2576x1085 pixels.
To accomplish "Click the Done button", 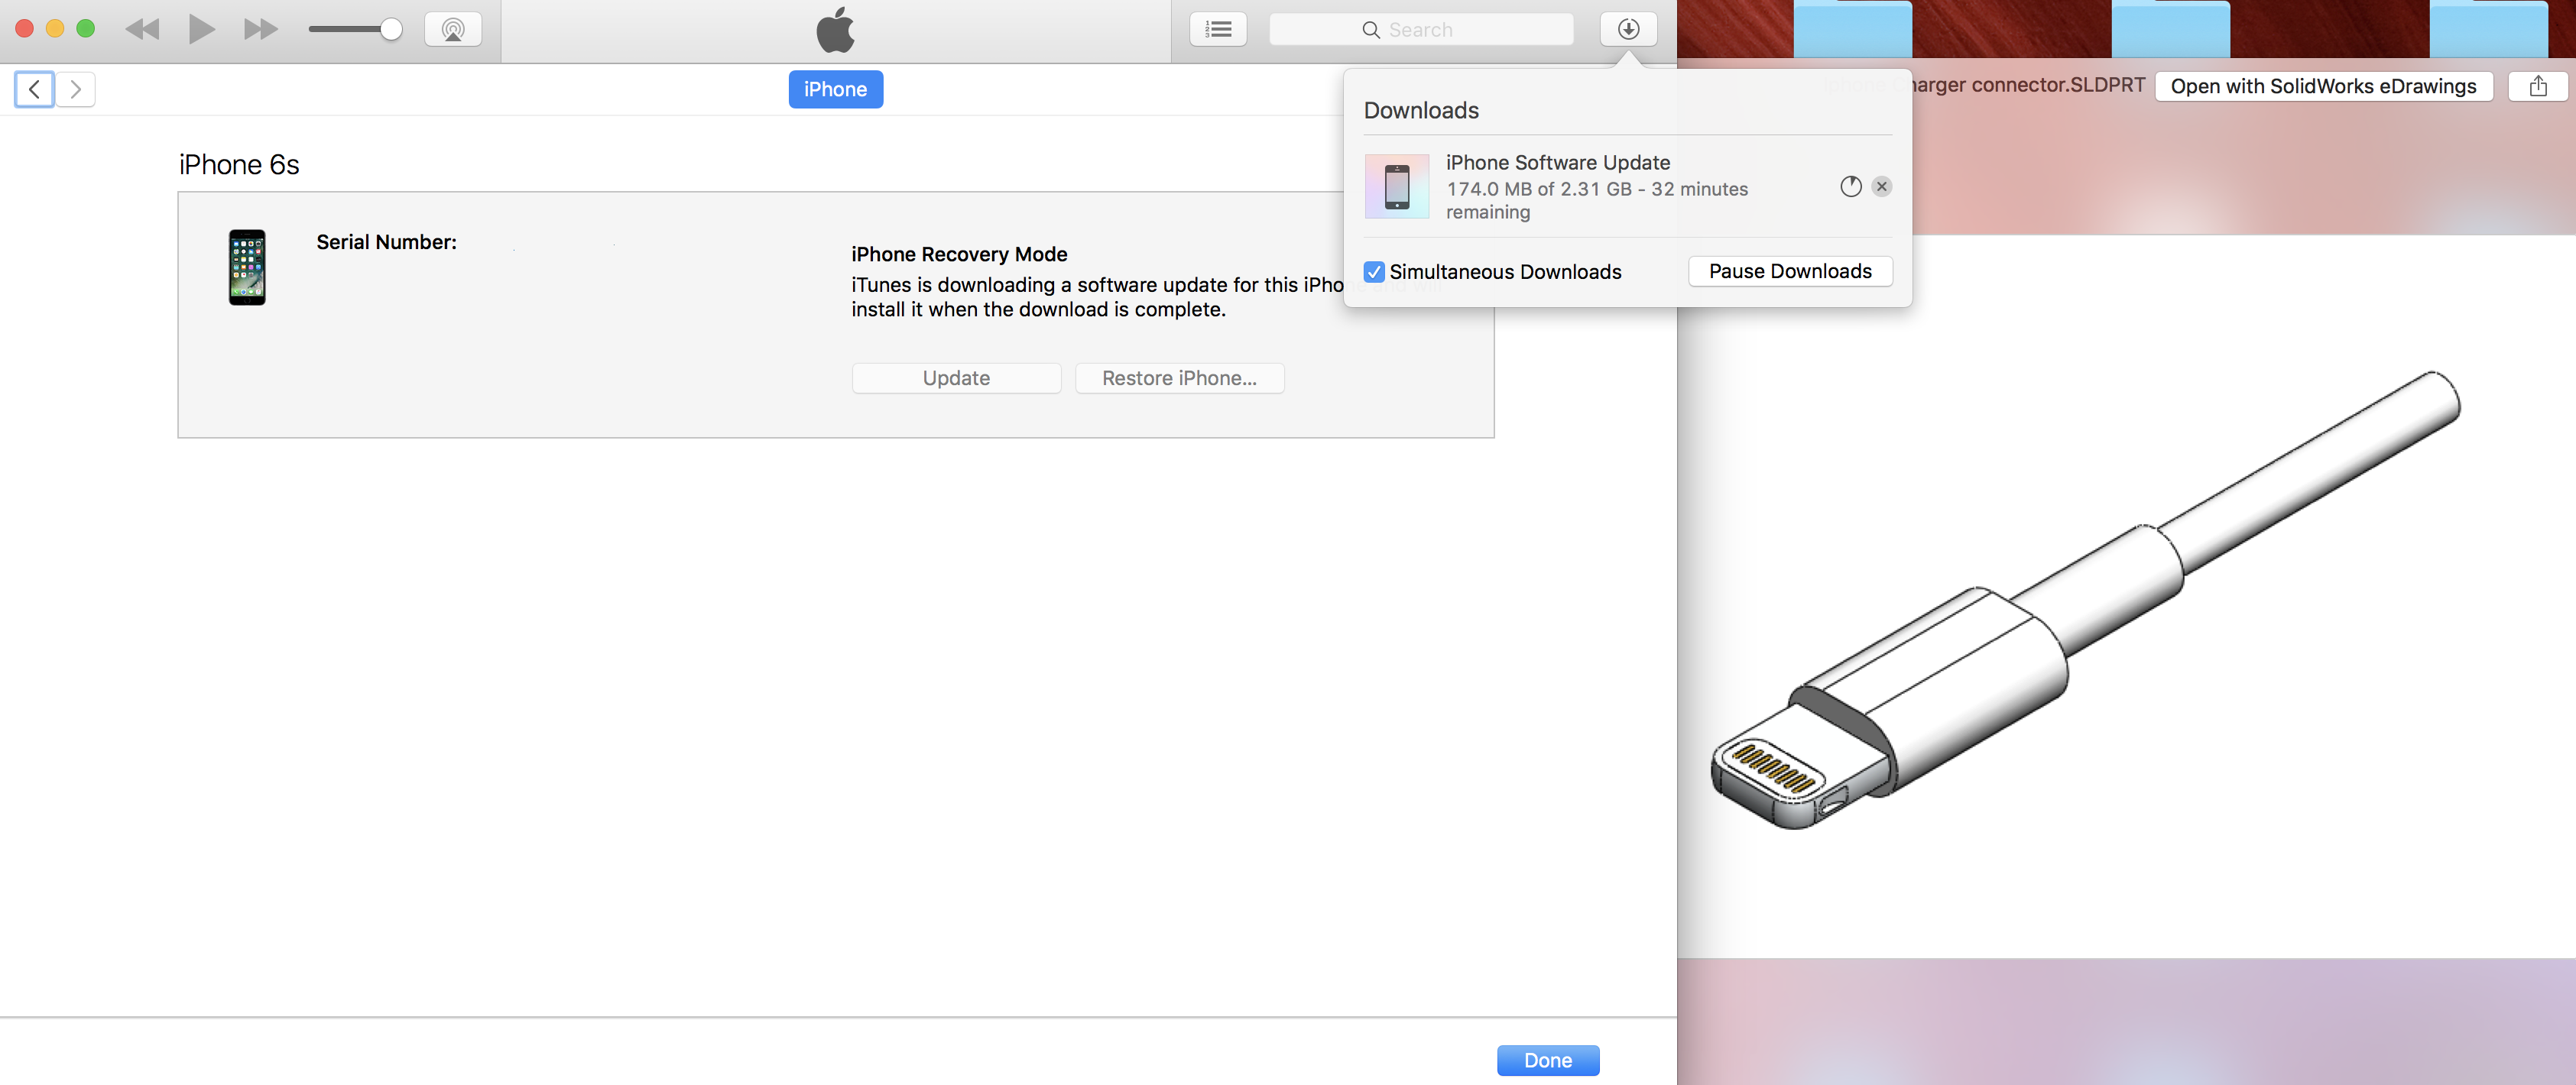I will [x=1547, y=1060].
